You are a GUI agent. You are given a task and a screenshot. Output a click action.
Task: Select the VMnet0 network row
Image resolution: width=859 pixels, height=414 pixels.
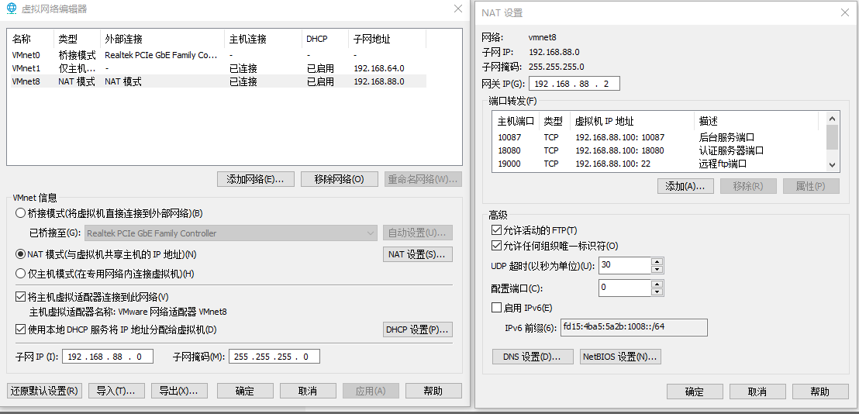tap(218, 55)
